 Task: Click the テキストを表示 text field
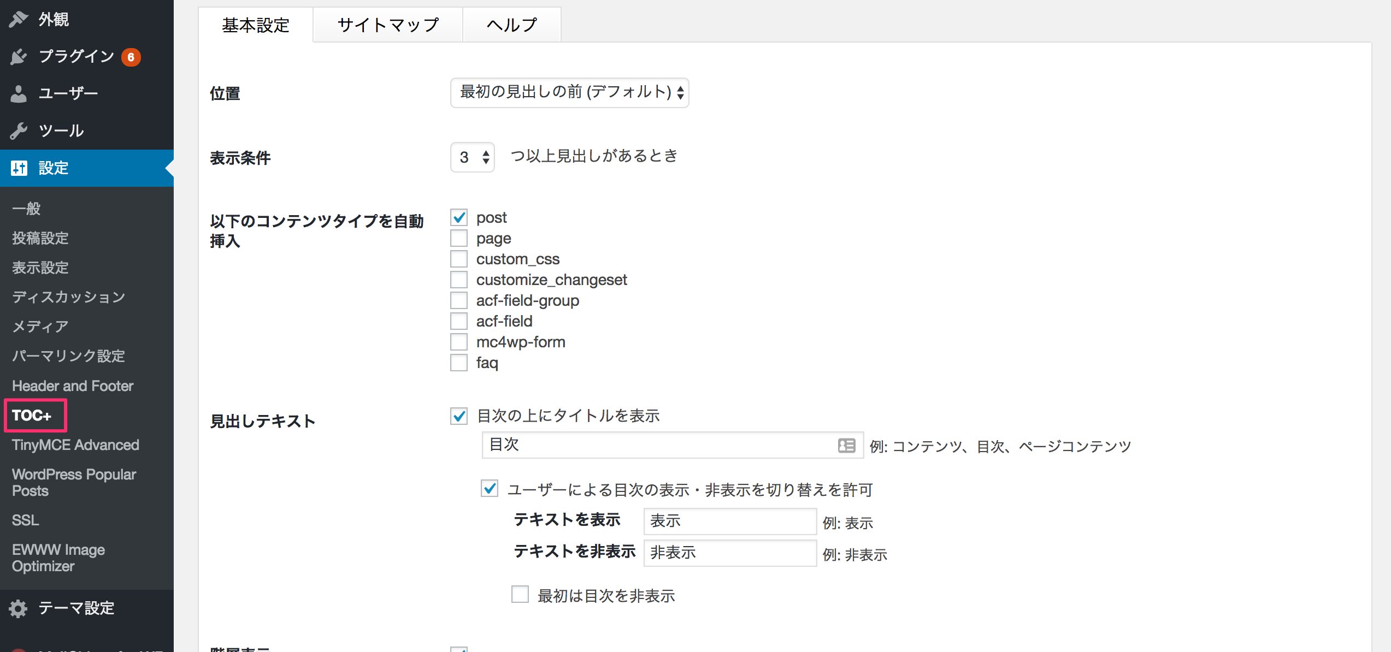coord(729,521)
